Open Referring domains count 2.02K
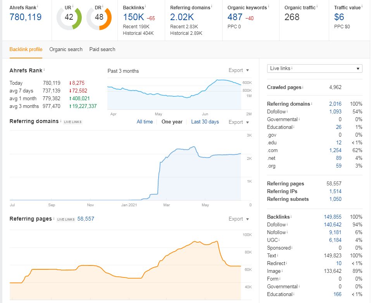This screenshot has height=303, width=371. click(182, 17)
